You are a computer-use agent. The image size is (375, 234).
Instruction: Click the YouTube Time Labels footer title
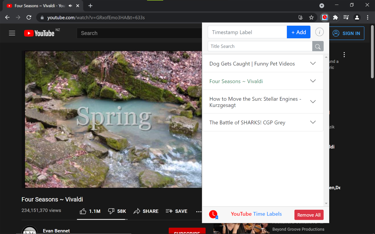(256, 214)
